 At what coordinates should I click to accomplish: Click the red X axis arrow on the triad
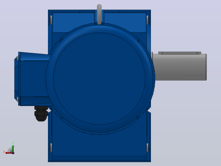pos(9,153)
